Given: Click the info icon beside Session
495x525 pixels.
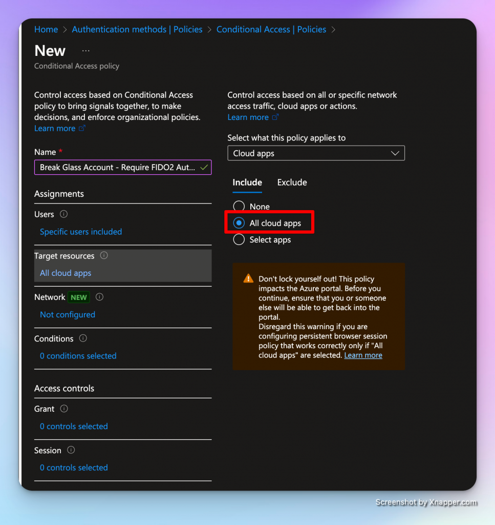Looking at the screenshot, I should pyautogui.click(x=71, y=450).
